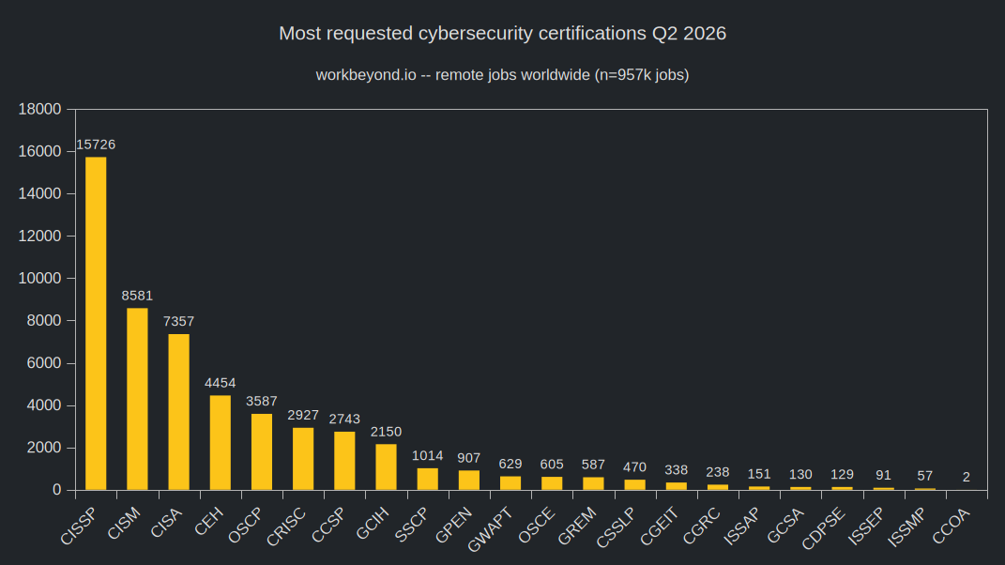Image resolution: width=1005 pixels, height=565 pixels.
Task: Click the GCIH x-axis label
Action: [x=373, y=524]
